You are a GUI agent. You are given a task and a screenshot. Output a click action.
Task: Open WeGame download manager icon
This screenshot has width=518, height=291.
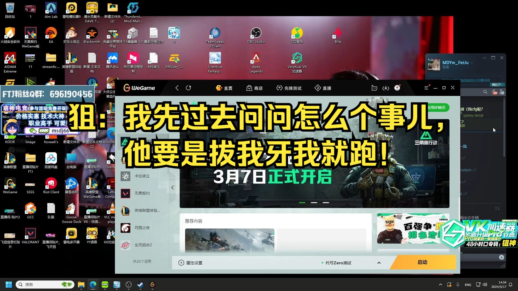386,88
